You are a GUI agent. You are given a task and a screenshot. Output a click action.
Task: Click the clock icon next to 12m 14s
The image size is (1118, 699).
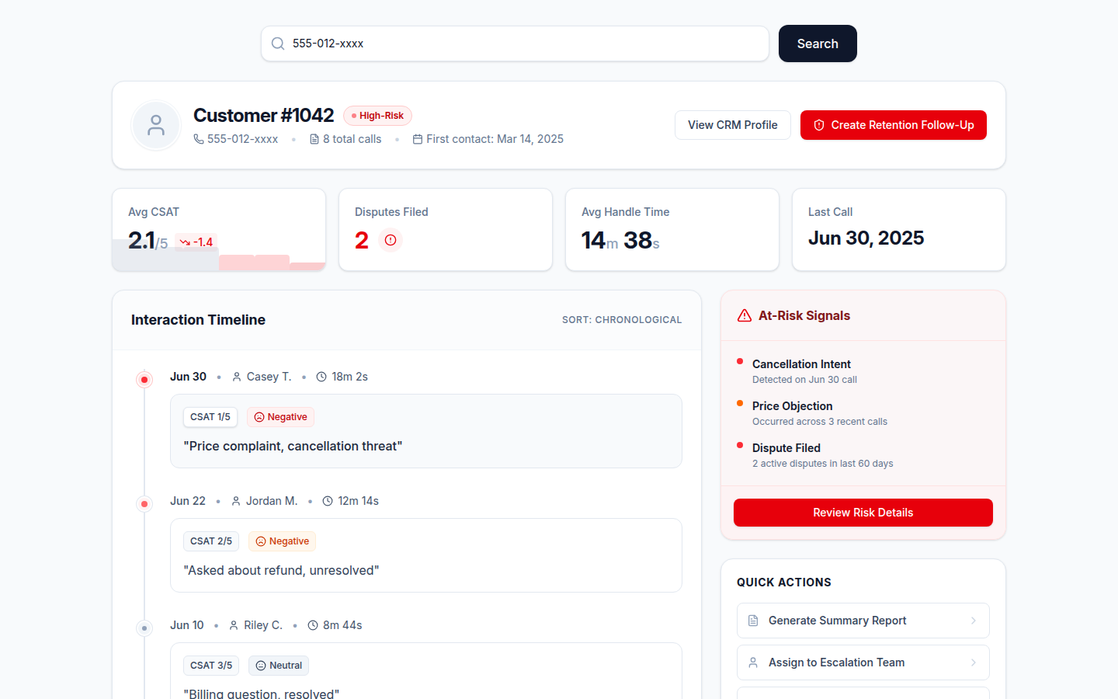(328, 501)
